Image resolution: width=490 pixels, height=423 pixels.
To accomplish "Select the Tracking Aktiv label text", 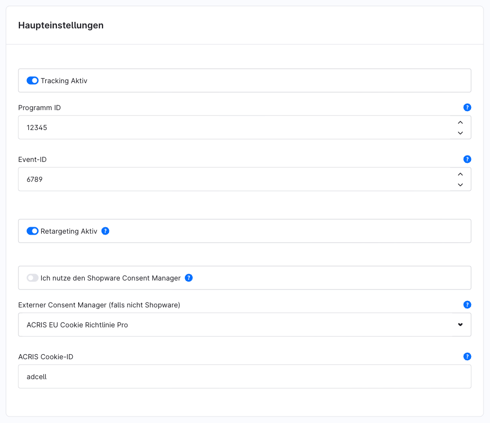I will 64,81.
